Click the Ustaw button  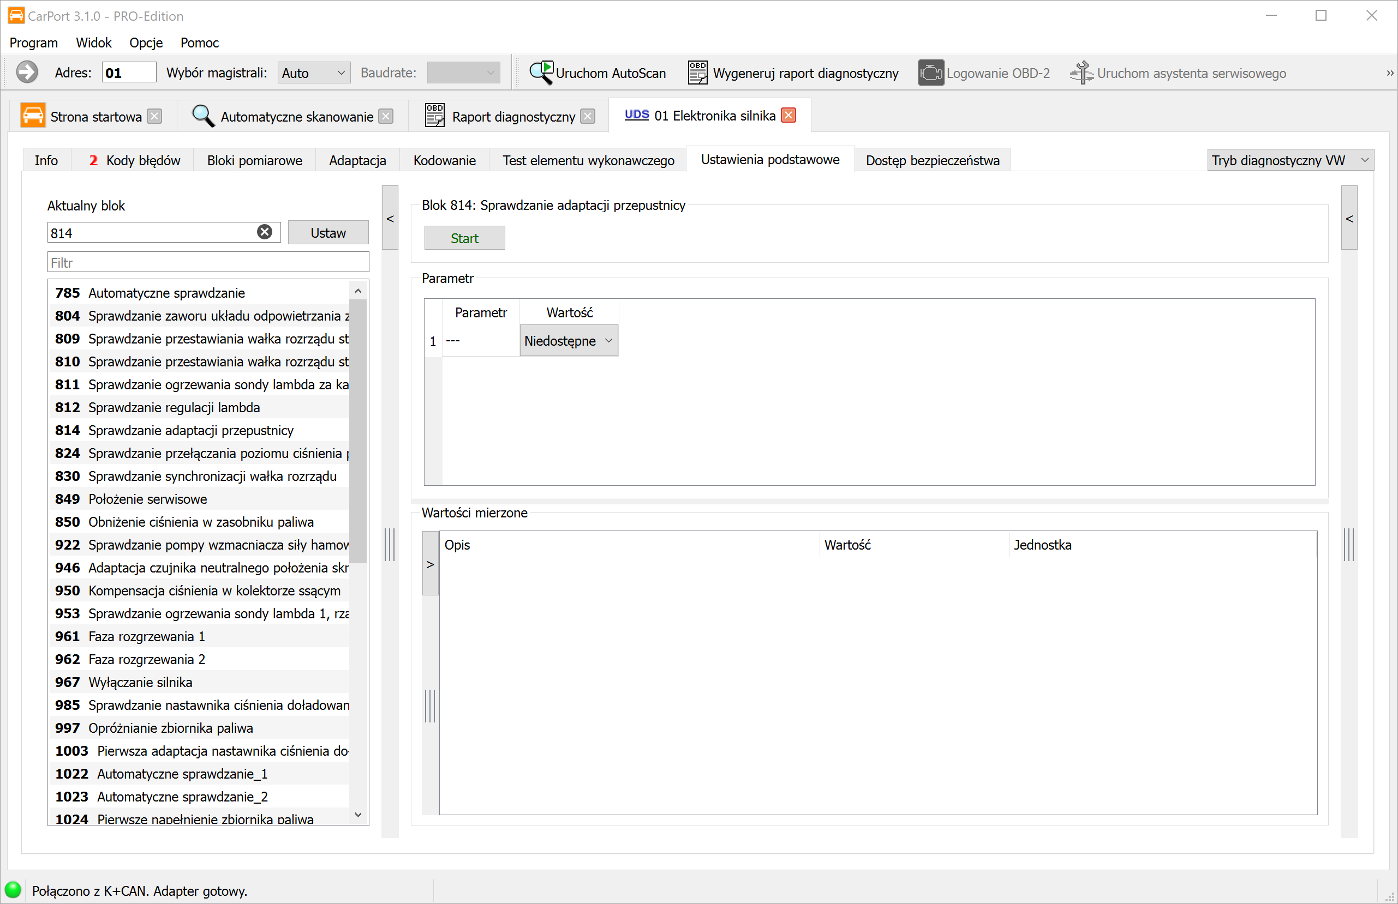coord(328,233)
